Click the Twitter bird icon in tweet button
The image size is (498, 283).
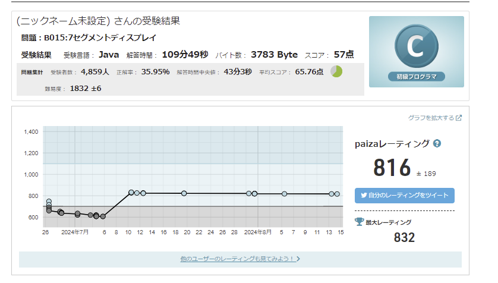pos(363,196)
